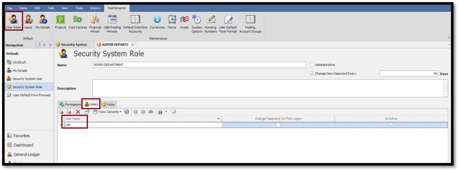Open User Roles in the ribbon
The image size is (459, 171).
coord(14,21)
